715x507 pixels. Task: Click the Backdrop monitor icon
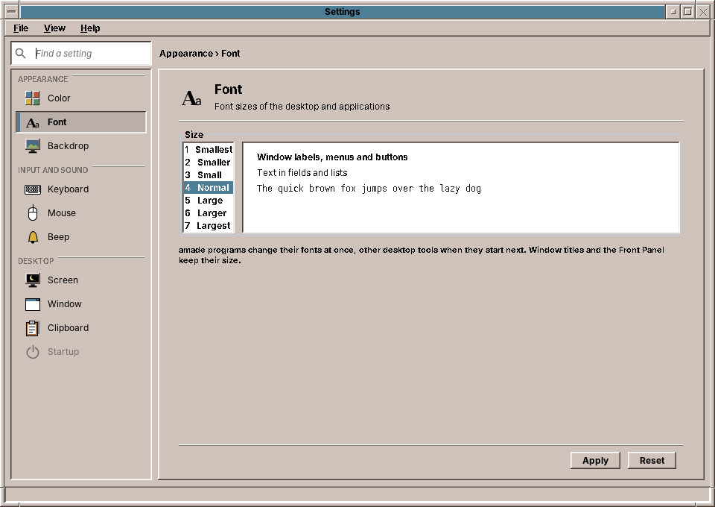32,146
